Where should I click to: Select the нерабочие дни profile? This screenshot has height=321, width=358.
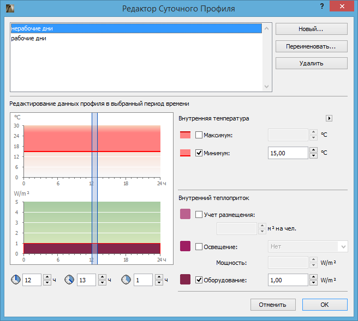[136, 28]
